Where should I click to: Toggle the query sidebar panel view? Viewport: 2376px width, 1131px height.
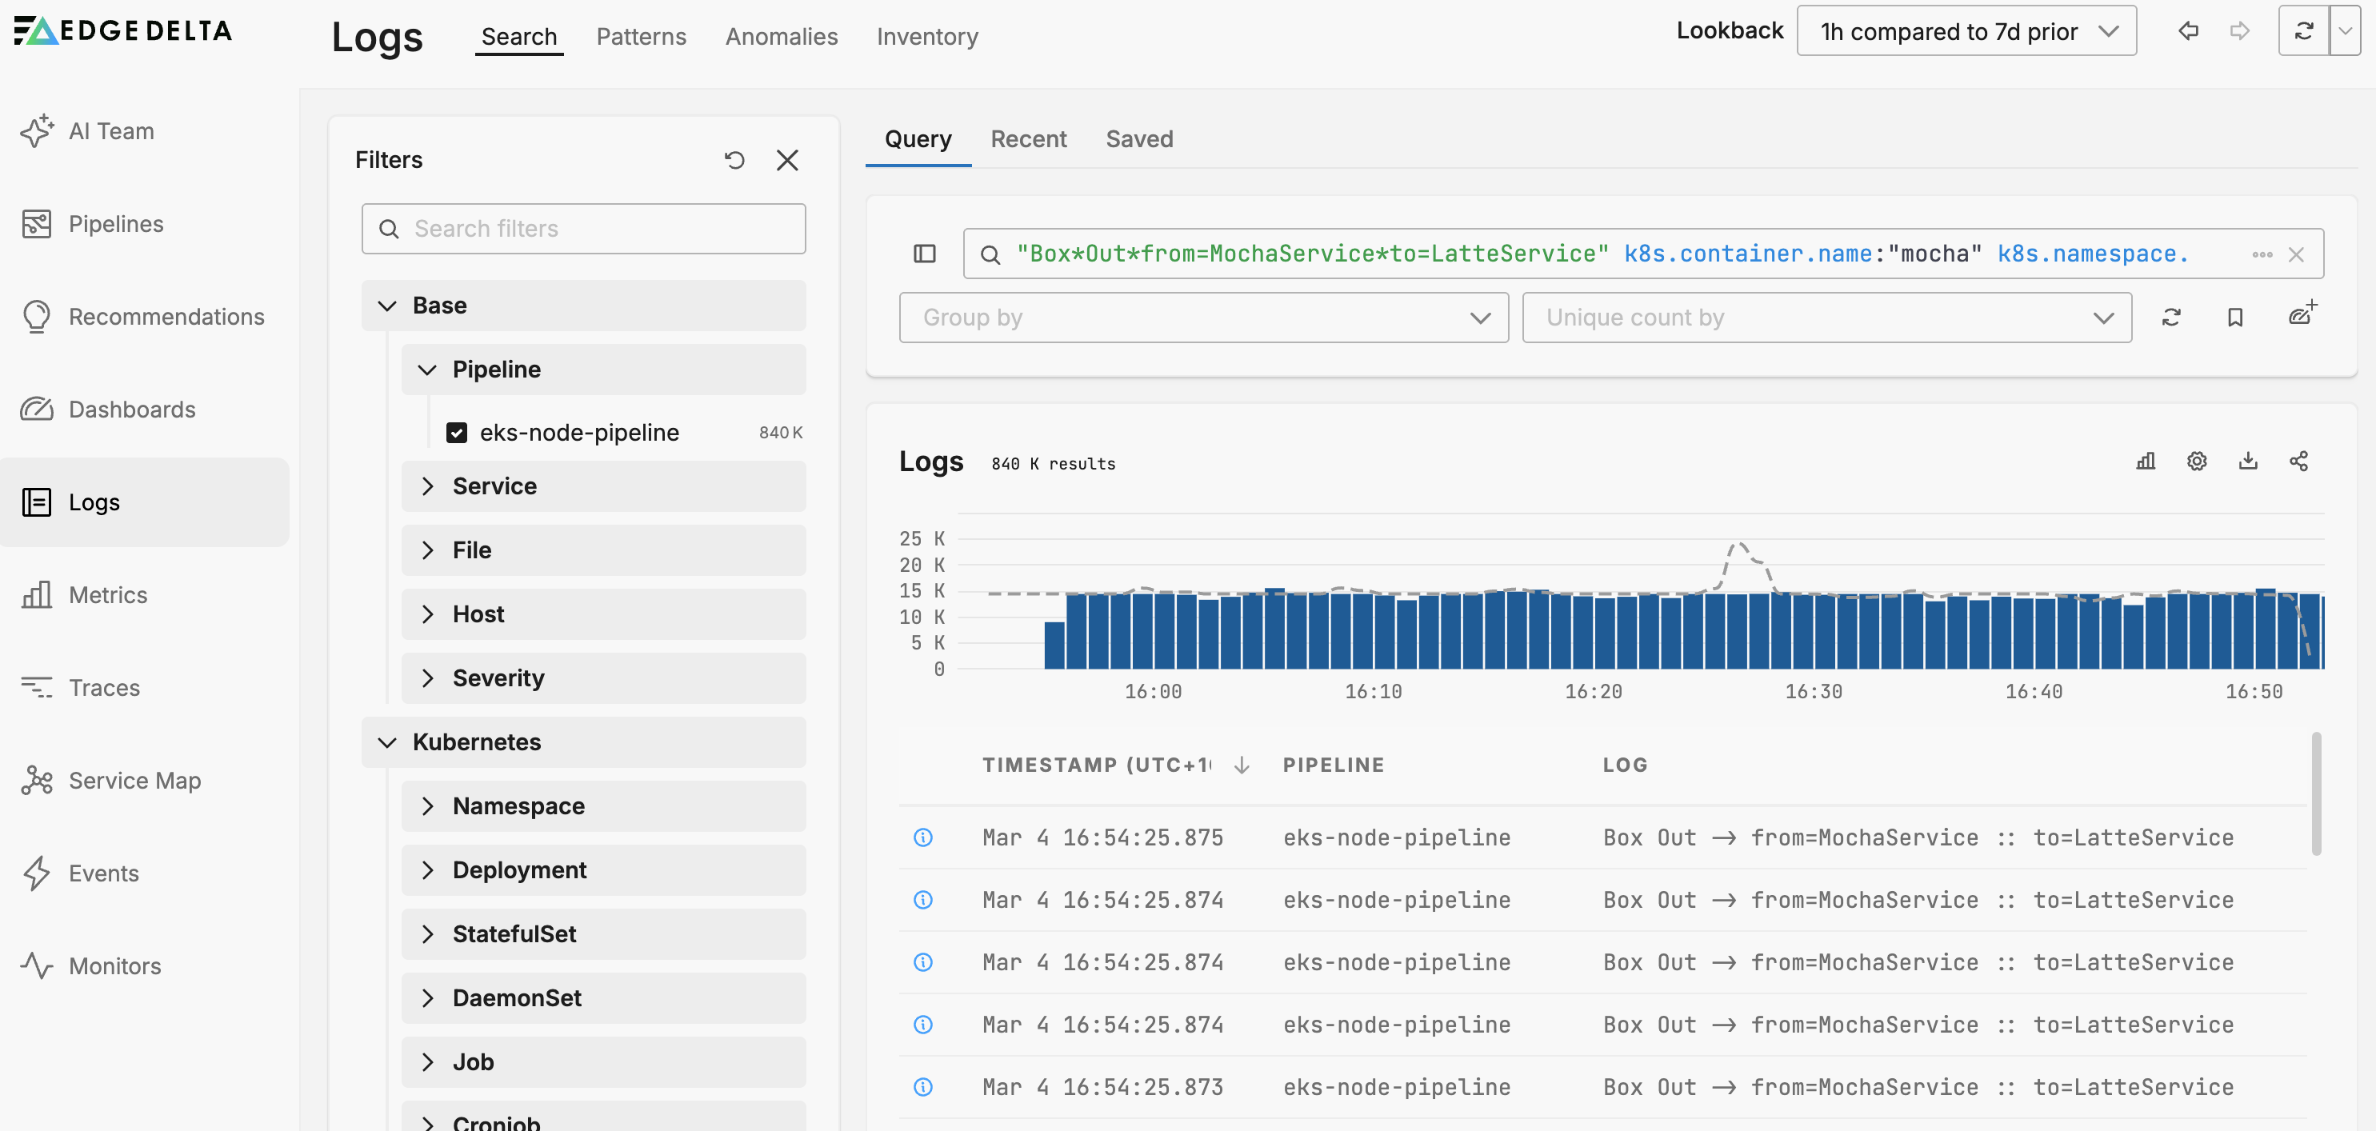[923, 253]
